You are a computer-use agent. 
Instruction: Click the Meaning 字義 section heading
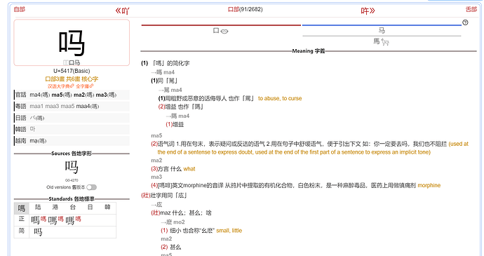[309, 51]
